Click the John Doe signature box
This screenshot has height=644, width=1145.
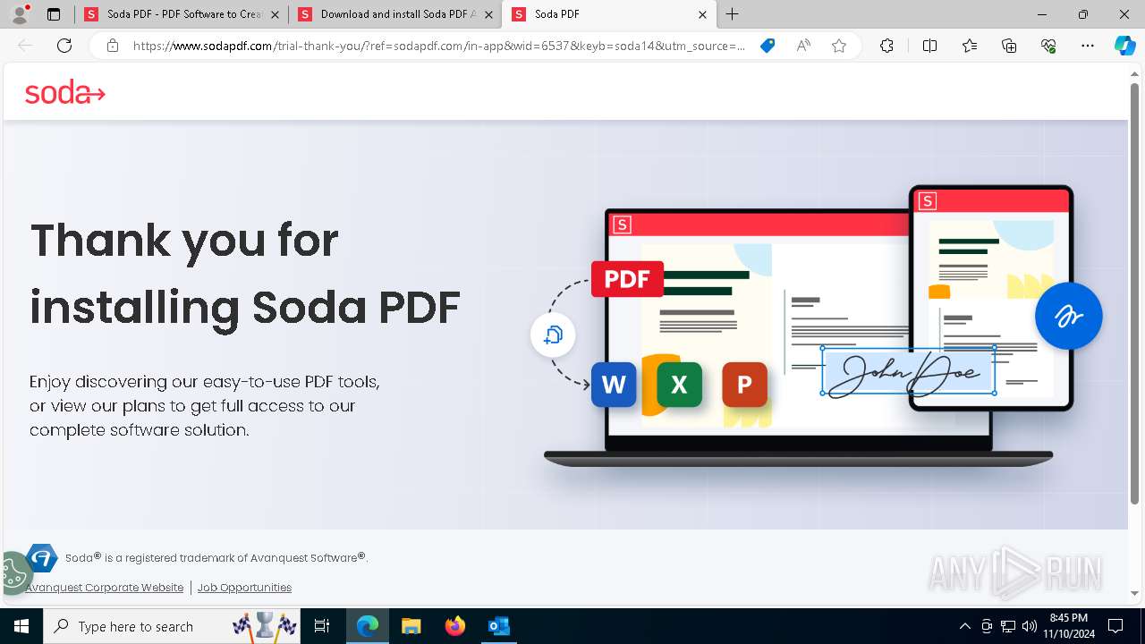pos(908,370)
